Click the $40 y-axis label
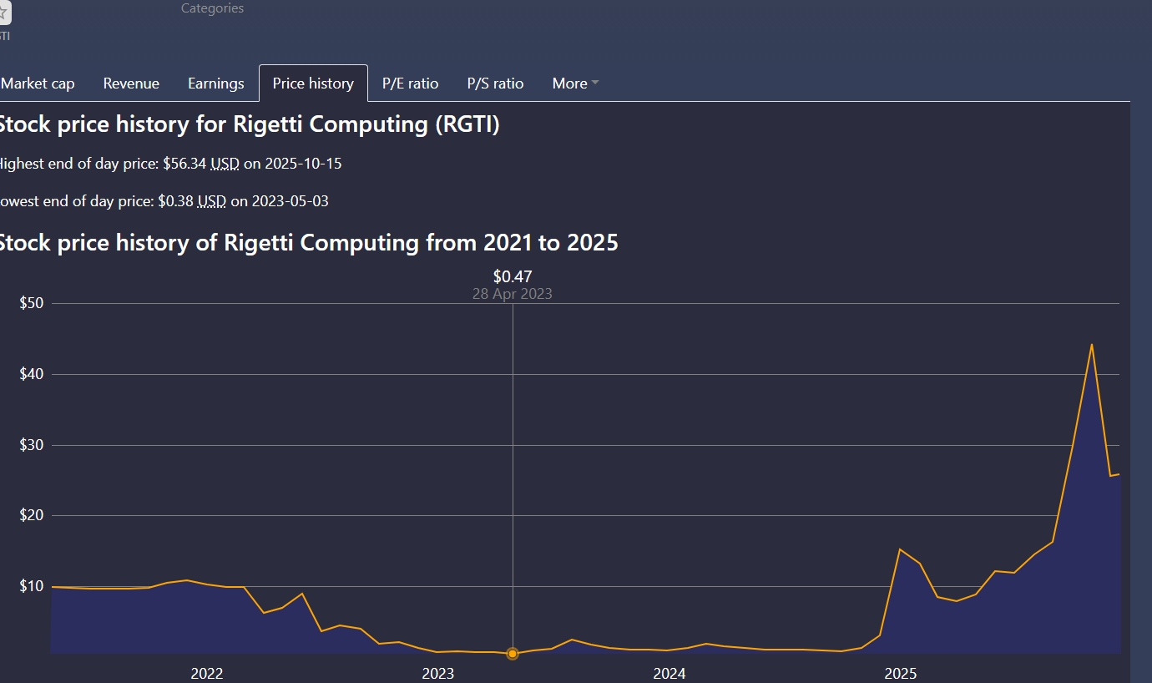 click(32, 374)
